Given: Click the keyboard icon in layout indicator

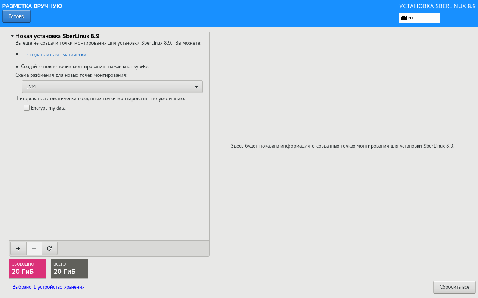Looking at the screenshot, I should [x=403, y=18].
